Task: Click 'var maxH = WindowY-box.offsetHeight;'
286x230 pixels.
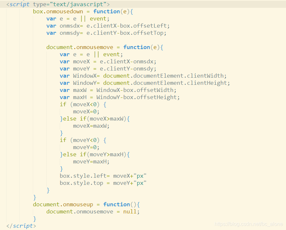Action: (x=120, y=97)
